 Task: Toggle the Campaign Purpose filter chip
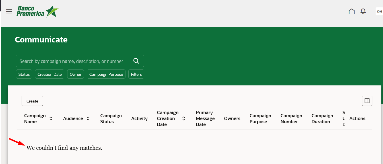[106, 74]
